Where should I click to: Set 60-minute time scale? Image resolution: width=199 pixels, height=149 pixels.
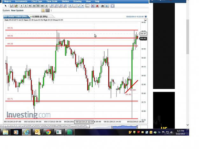pos(38,6)
